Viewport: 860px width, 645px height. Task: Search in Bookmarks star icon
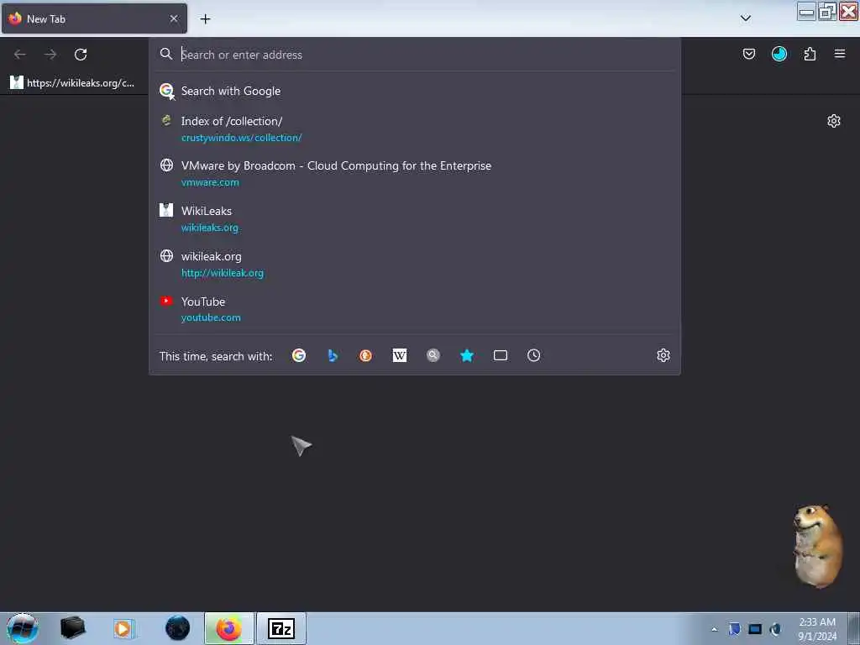tap(467, 355)
